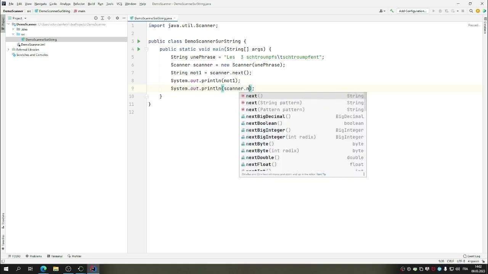Click the Expand All icon in Project panel
Viewport: 488px width, 274px height.
pos(103,18)
